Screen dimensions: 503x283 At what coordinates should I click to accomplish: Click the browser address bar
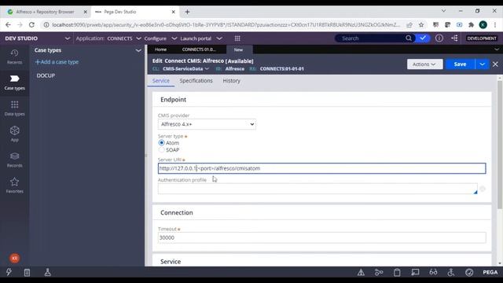click(x=226, y=24)
